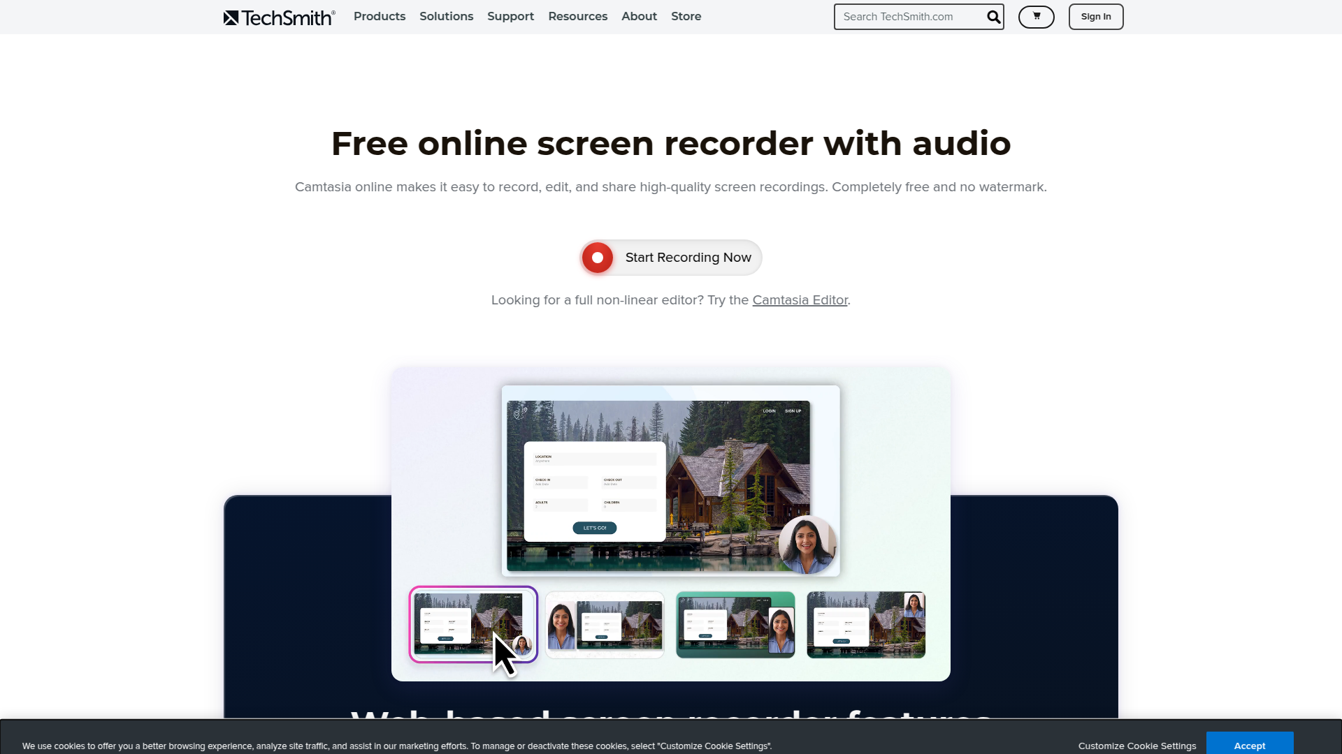This screenshot has height=754, width=1342.
Task: Open the Support menu
Action: 510,16
